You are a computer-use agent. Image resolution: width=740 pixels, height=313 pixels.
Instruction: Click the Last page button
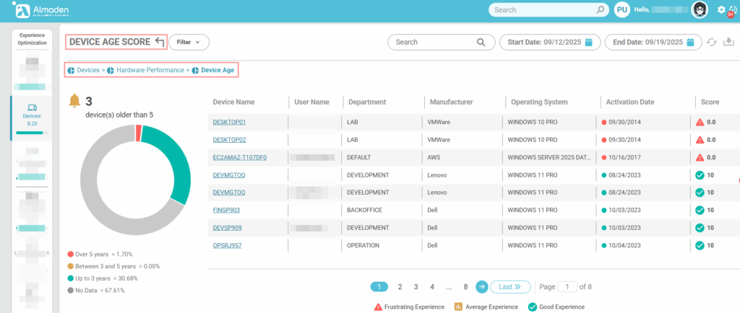pos(510,287)
